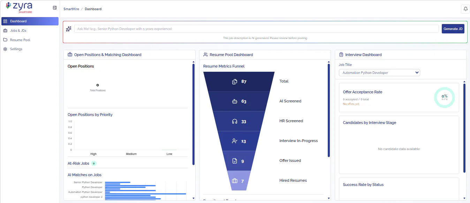Click python developer 2 chart label

[x=91, y=197]
